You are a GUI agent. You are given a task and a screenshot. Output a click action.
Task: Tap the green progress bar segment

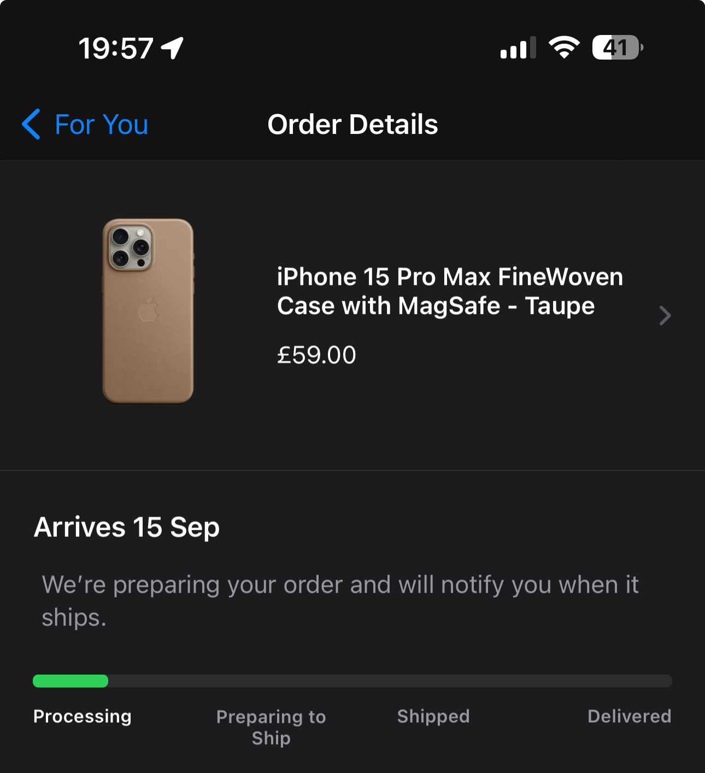point(70,681)
